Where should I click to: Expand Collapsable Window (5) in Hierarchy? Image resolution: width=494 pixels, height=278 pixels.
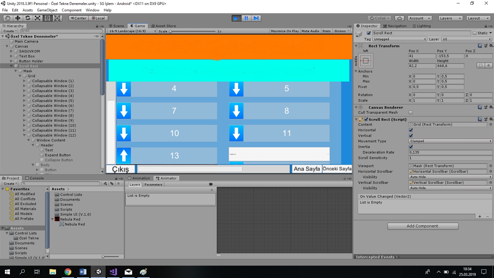pyautogui.click(x=24, y=101)
